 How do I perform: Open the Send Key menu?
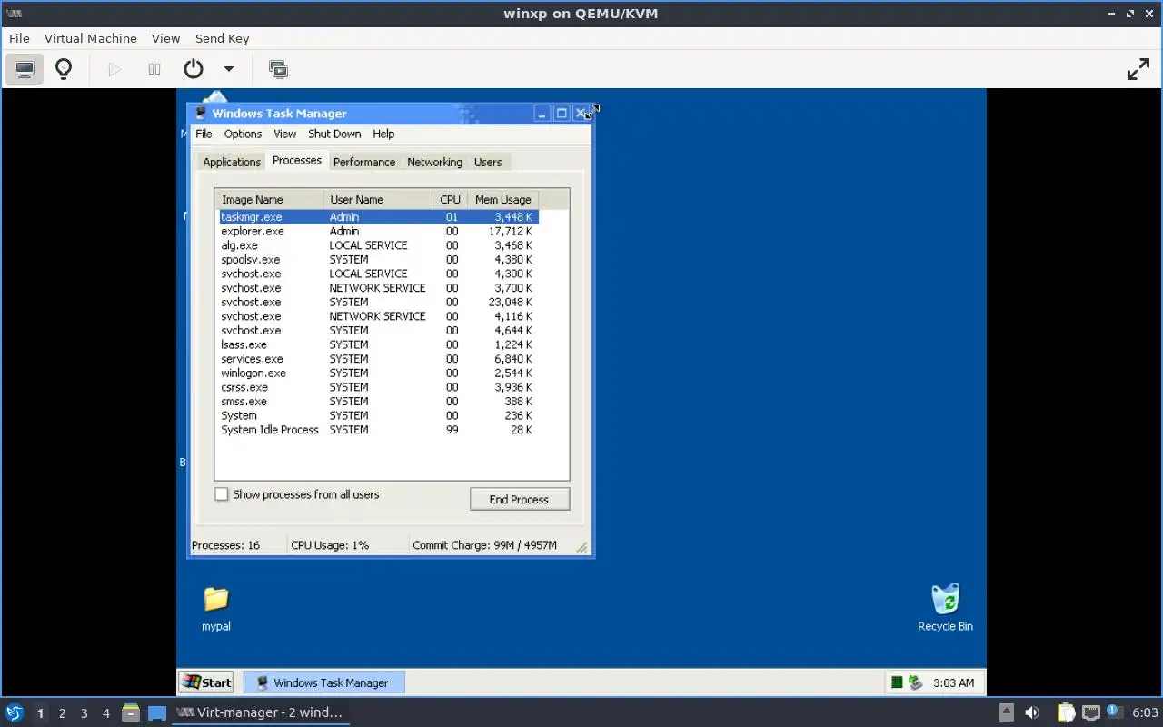[222, 38]
